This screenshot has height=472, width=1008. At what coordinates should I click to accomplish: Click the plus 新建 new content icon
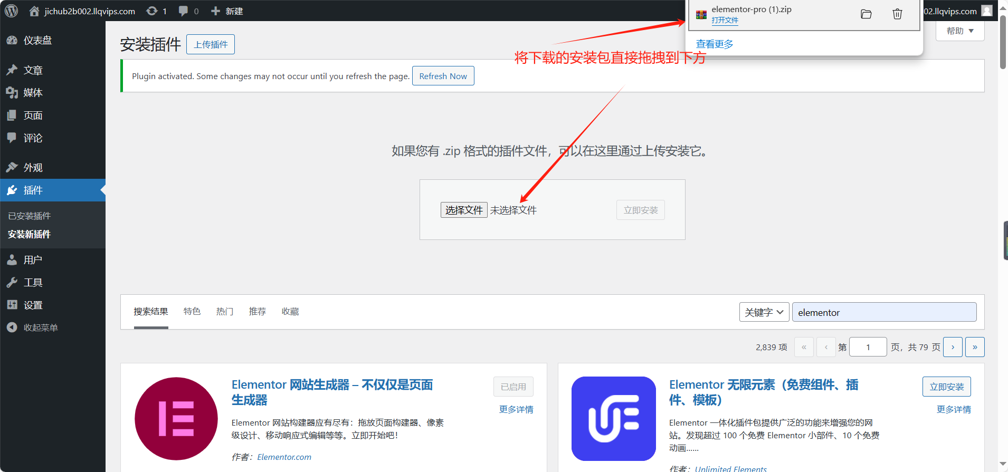(x=215, y=11)
